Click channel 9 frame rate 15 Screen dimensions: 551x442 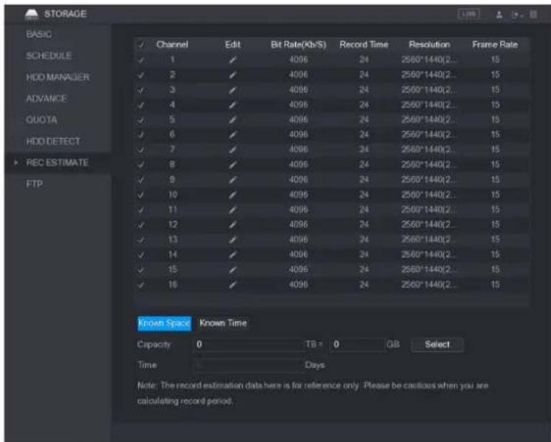[495, 180]
